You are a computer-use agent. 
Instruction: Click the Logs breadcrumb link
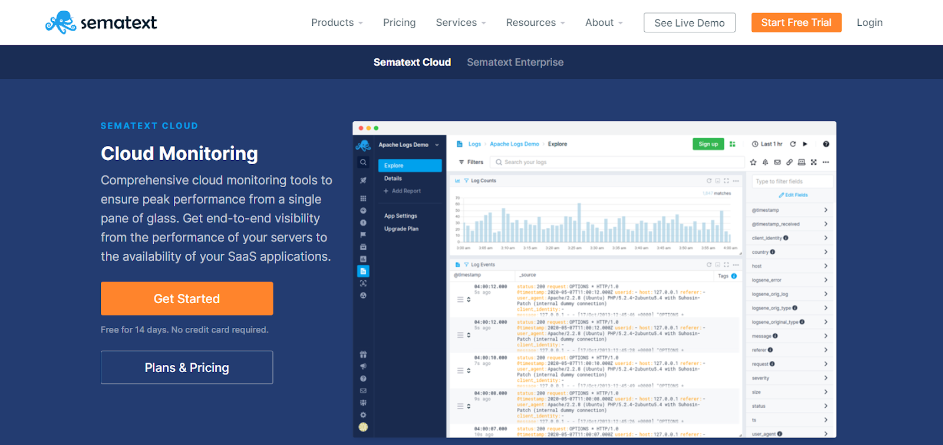coord(474,144)
